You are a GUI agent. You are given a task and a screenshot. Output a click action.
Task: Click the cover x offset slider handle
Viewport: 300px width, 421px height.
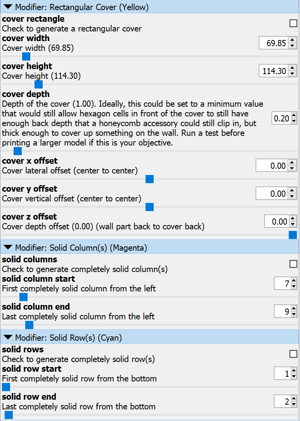coord(149,179)
